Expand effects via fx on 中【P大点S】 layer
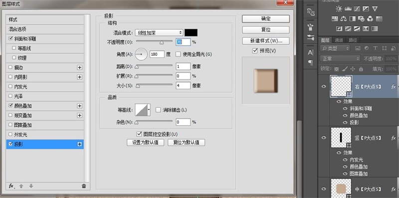Image resolution: width=399 pixels, height=198 pixels. click(394, 189)
